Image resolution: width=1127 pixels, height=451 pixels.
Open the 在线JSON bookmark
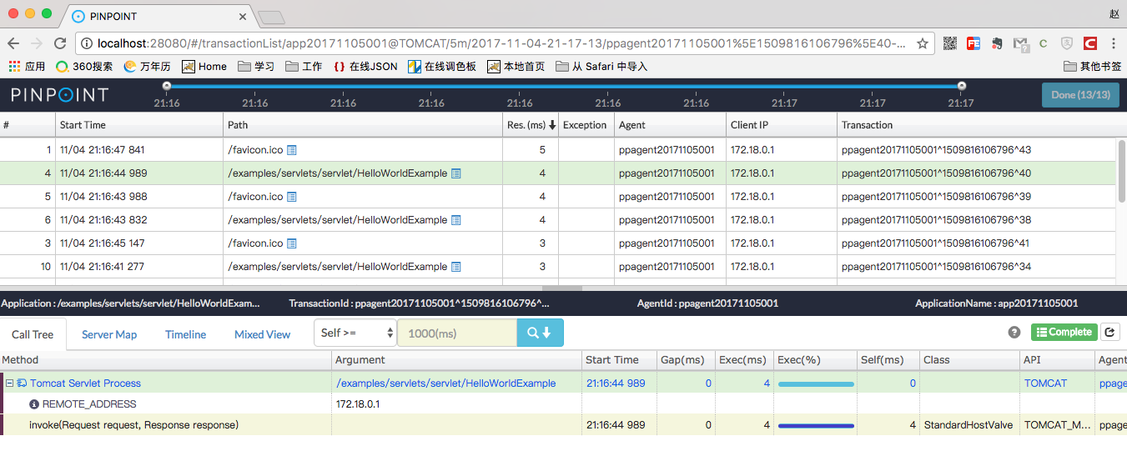tap(365, 67)
